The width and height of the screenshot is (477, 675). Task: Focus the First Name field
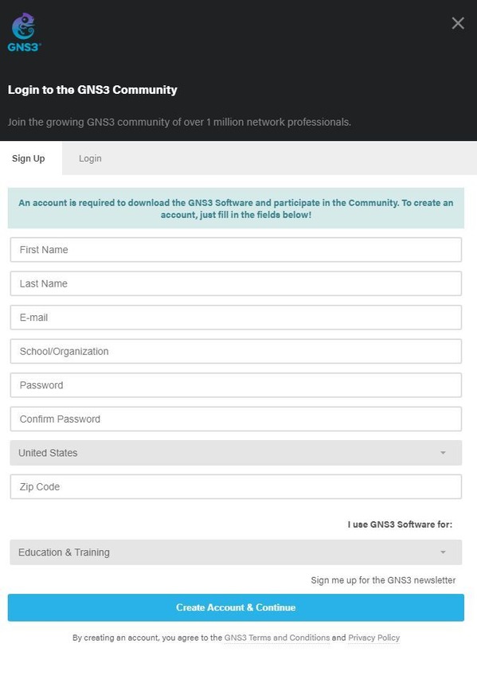pyautogui.click(x=236, y=250)
